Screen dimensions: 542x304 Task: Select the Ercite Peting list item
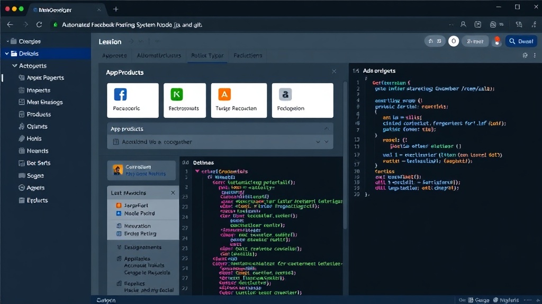(x=140, y=234)
